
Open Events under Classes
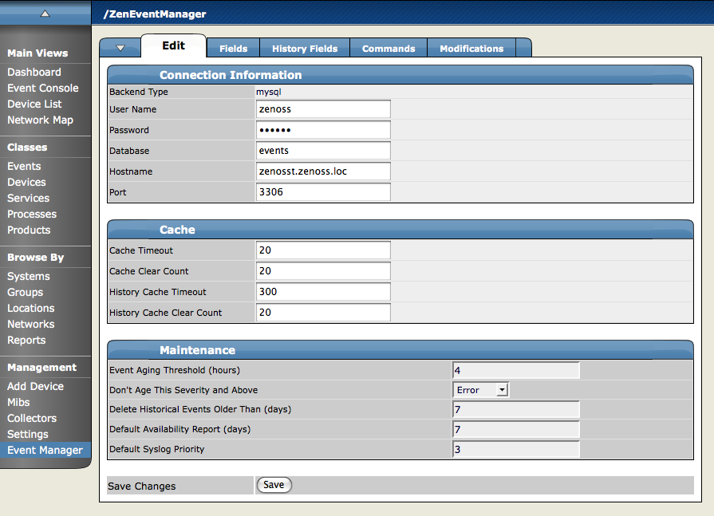click(x=24, y=166)
